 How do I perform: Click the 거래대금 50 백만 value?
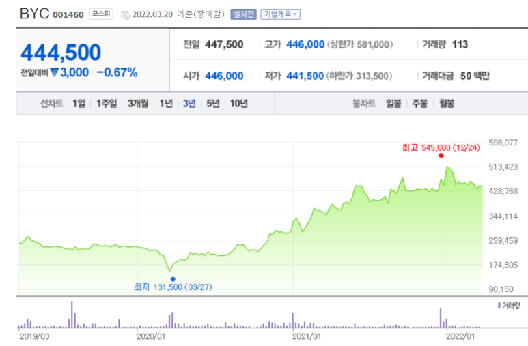[475, 76]
